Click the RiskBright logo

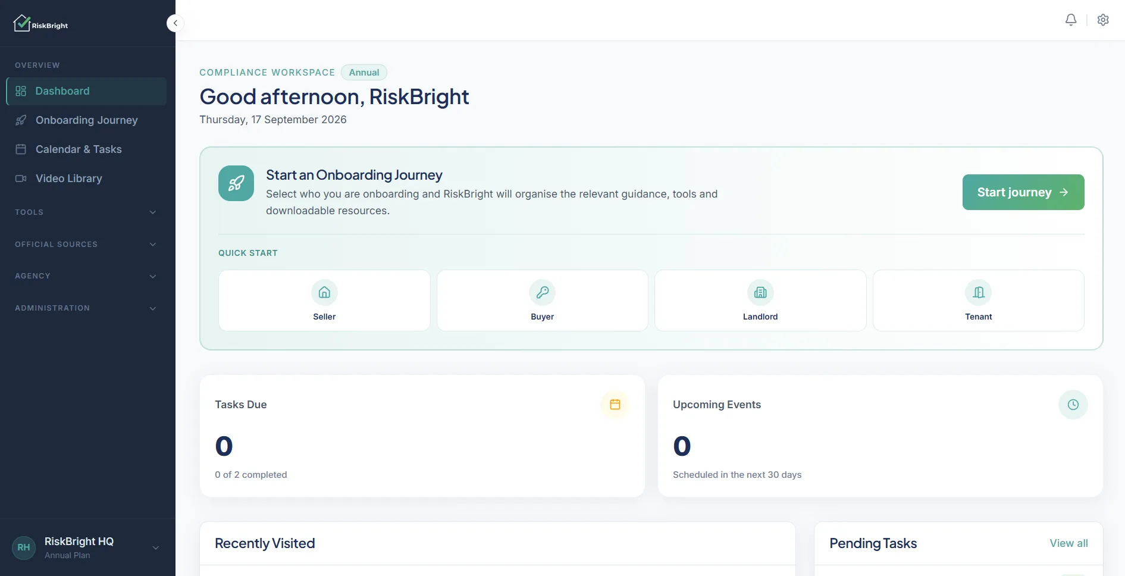point(40,23)
